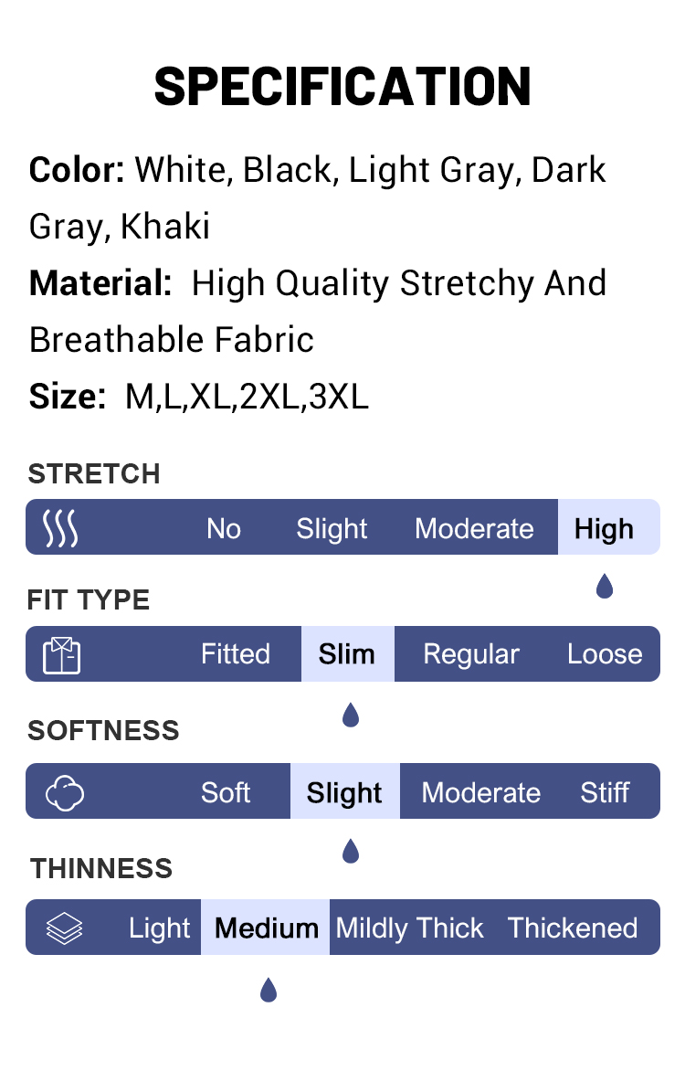Click the softness cotton cloud icon
Image resolution: width=685 pixels, height=1071 pixels.
pos(65,791)
